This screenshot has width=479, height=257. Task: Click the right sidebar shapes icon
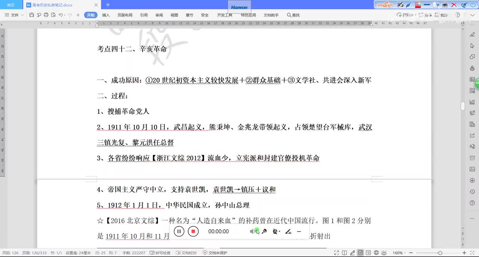tap(472, 57)
